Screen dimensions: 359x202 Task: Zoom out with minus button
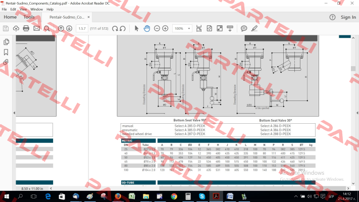pos(157,28)
